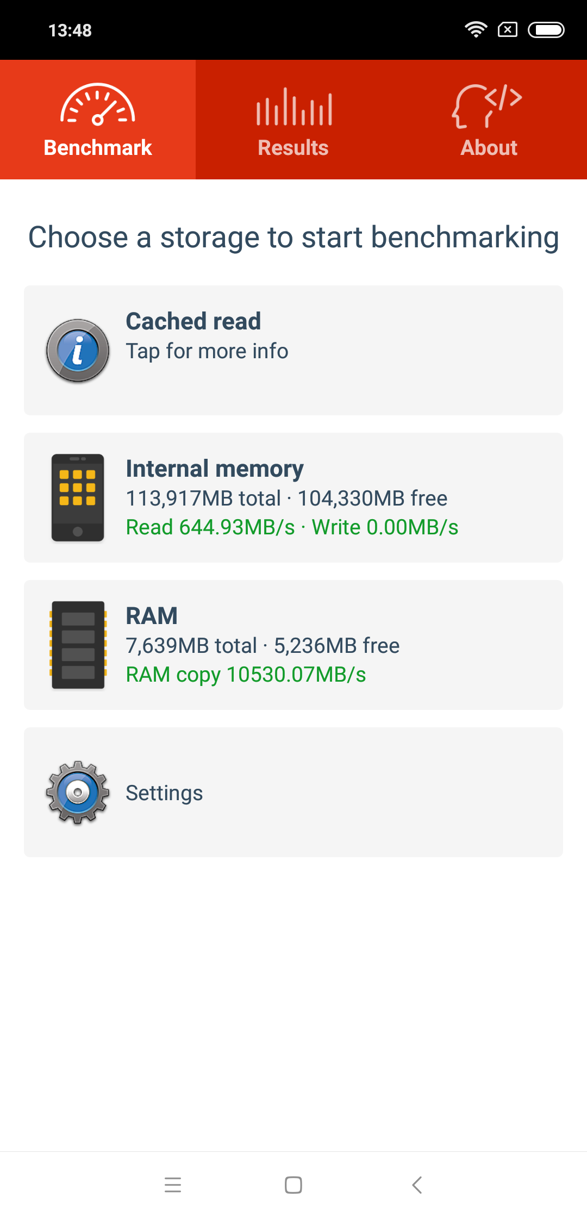Viewport: 587px width, 1222px height.
Task: Select the Benchmark tab label
Action: 98,148
